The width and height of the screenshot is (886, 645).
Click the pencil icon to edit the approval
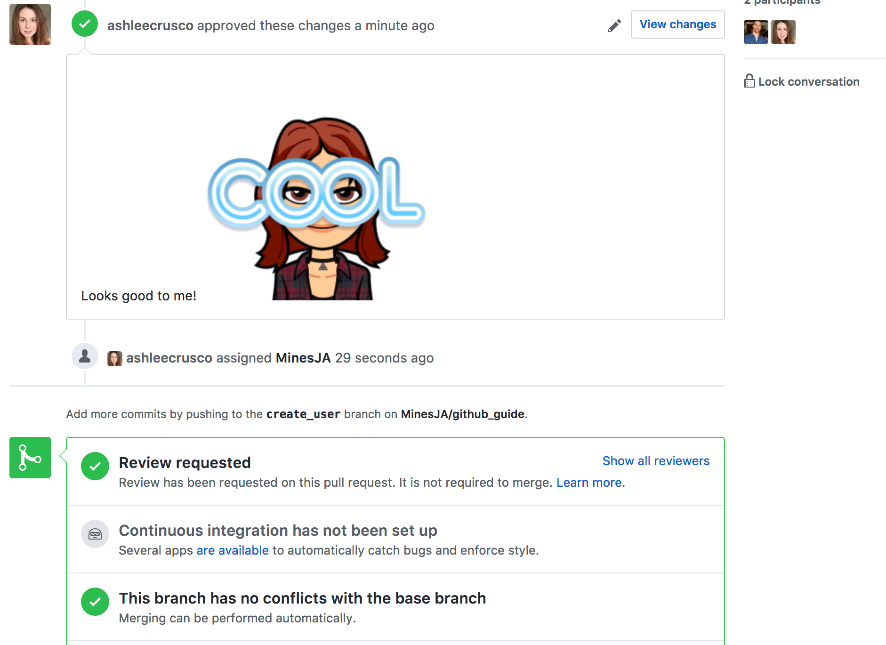614,25
